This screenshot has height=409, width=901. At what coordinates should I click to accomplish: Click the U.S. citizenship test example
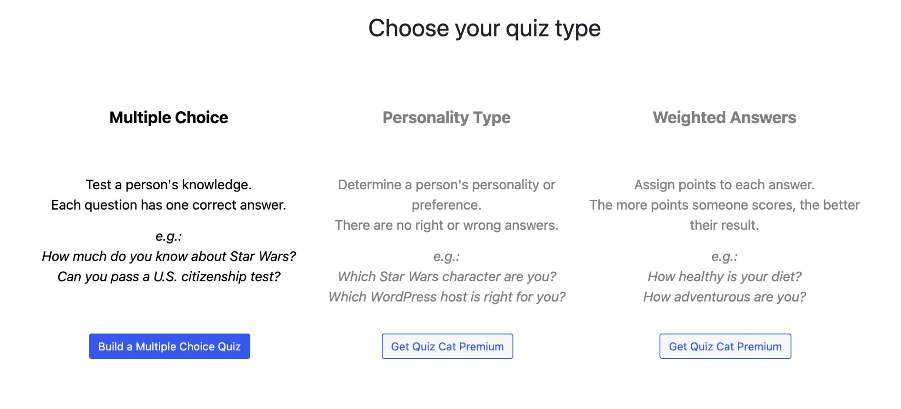click(168, 276)
